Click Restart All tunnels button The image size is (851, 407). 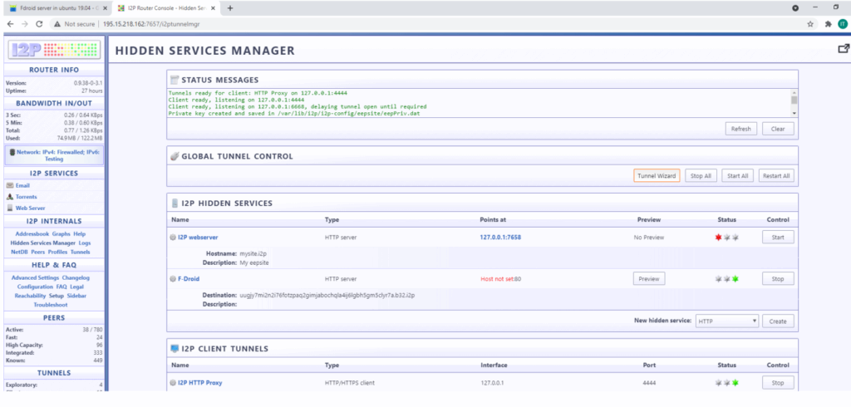[x=776, y=176]
